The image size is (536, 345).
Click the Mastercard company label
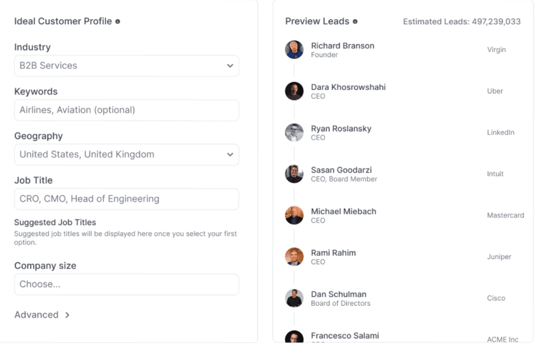(x=505, y=215)
